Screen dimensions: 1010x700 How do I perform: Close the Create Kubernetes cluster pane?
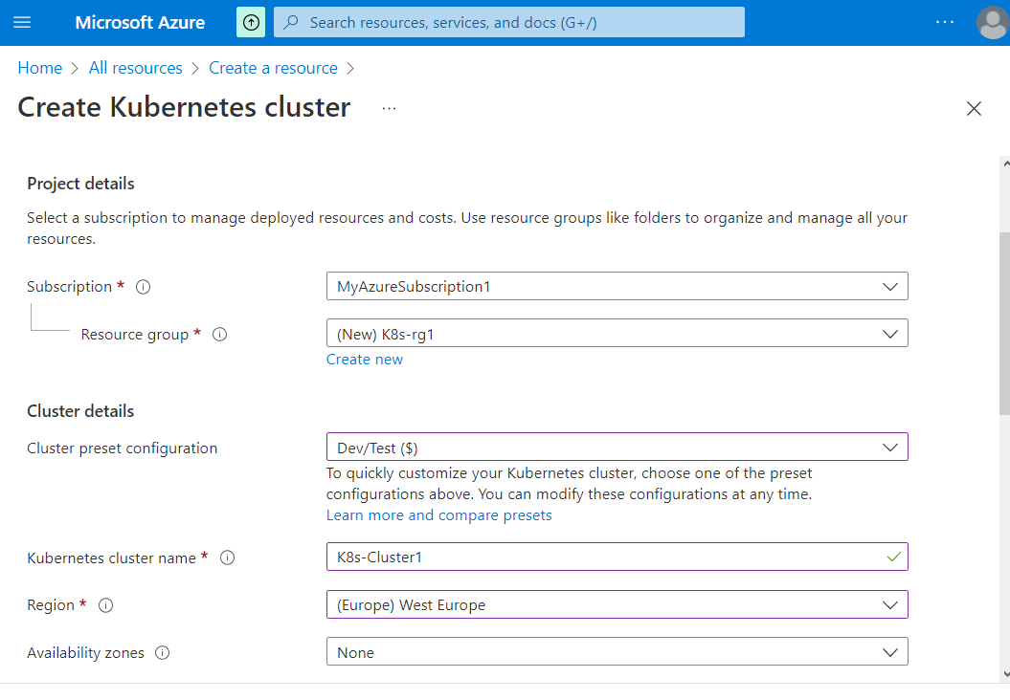[x=974, y=108]
